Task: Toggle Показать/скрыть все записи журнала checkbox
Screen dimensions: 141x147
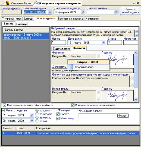Action: click(73, 105)
